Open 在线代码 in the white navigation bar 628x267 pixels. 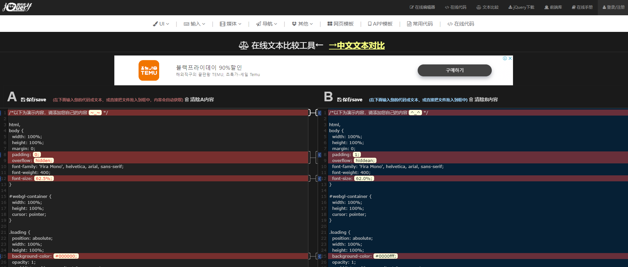point(461,24)
